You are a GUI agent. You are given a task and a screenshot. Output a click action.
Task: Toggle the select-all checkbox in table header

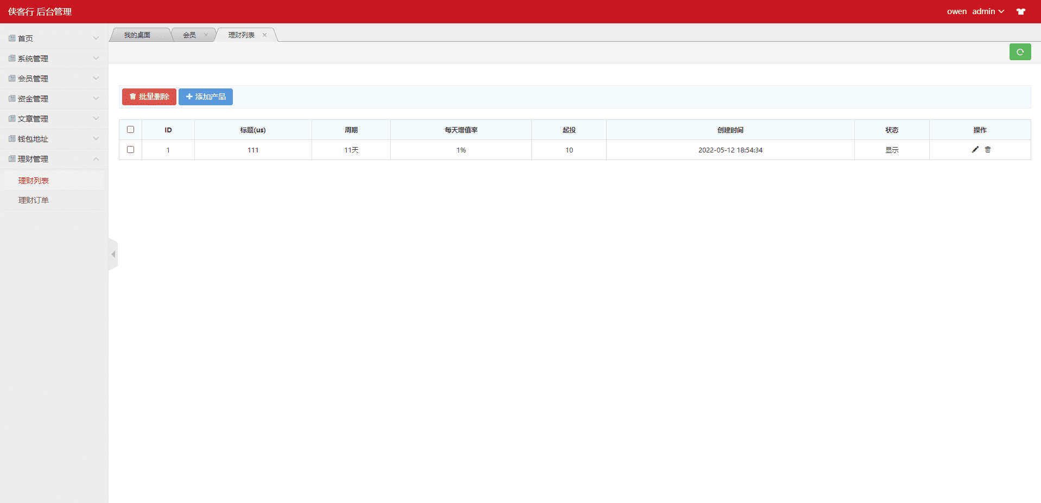(x=130, y=130)
